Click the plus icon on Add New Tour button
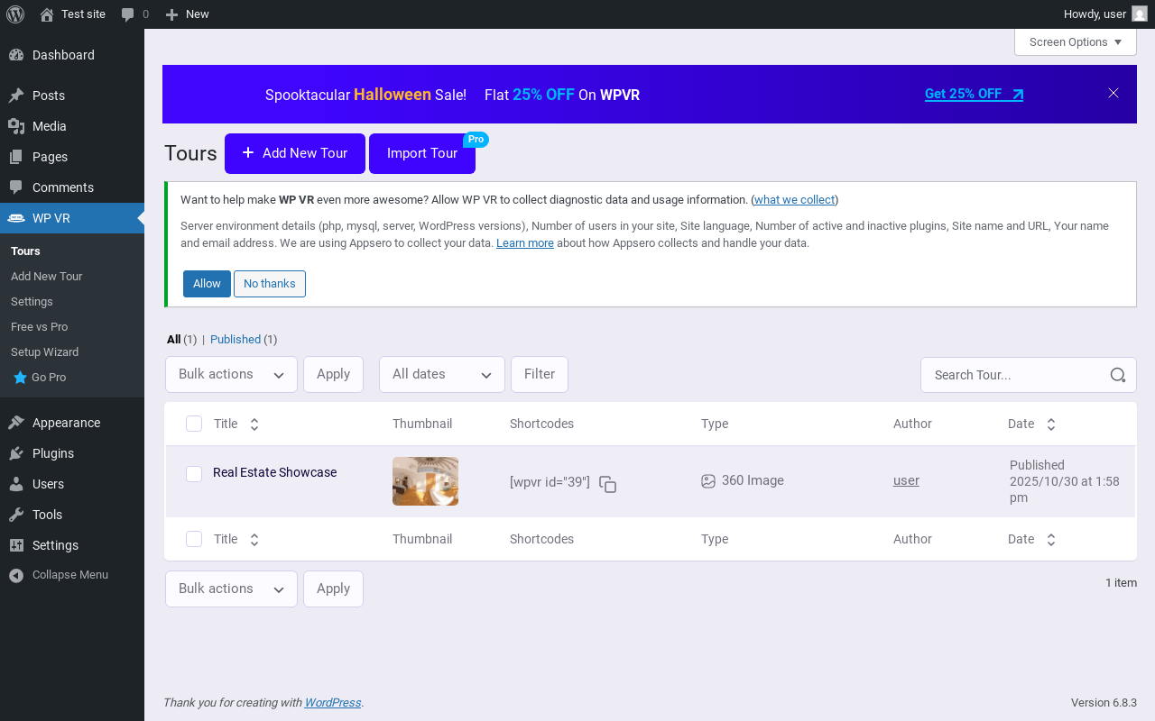The width and height of the screenshot is (1155, 721). [248, 153]
